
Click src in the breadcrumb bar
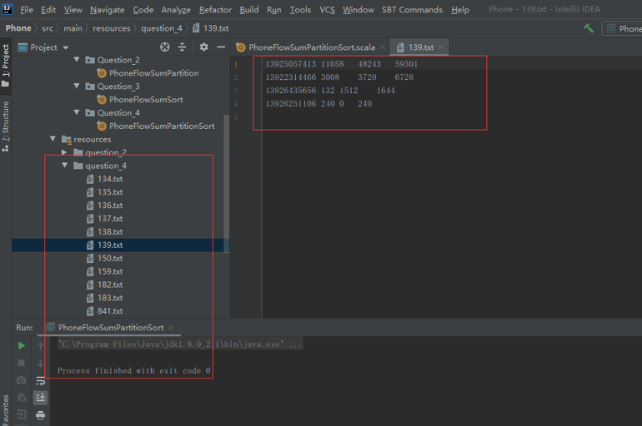[48, 28]
